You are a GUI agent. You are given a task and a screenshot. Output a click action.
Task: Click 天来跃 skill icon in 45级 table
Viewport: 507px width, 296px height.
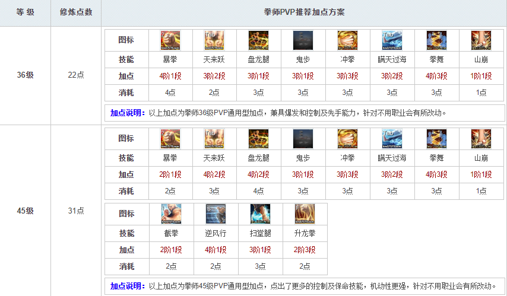click(x=214, y=139)
